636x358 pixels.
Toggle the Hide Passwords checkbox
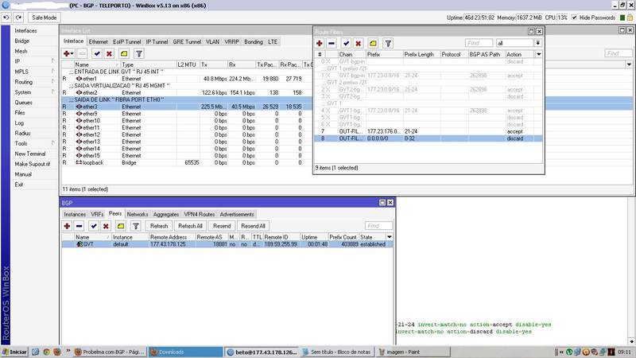pos(576,17)
